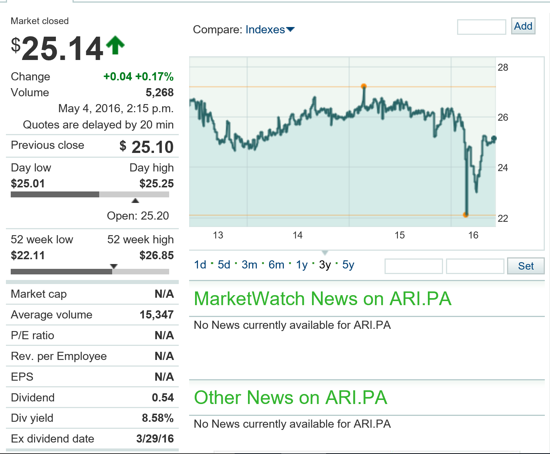
Task: Select the 1d chart range
Action: tap(201, 264)
